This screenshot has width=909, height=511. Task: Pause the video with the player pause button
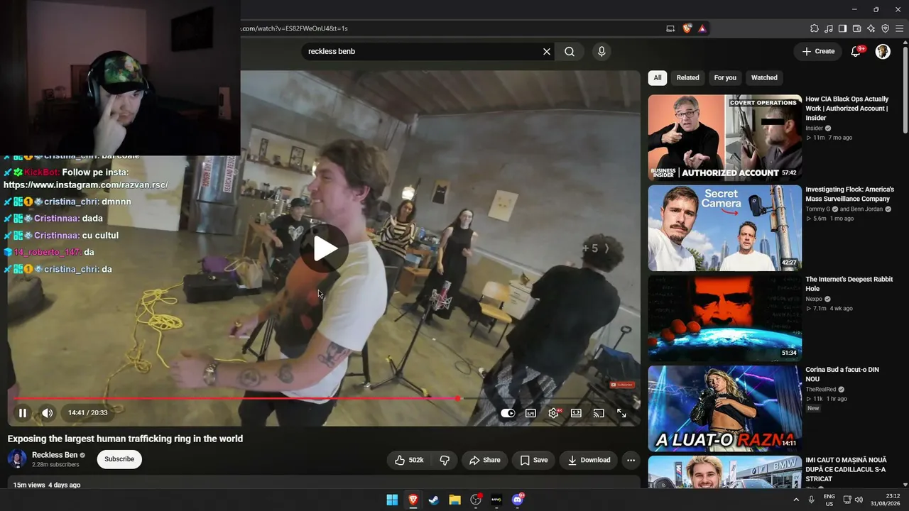[x=23, y=413]
